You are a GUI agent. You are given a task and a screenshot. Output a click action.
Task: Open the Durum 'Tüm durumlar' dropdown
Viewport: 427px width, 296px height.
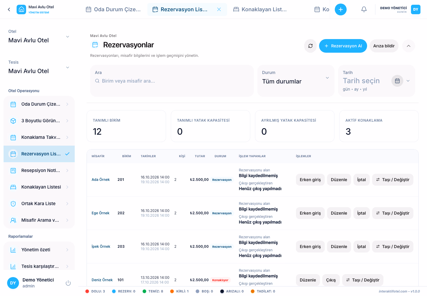click(x=296, y=81)
